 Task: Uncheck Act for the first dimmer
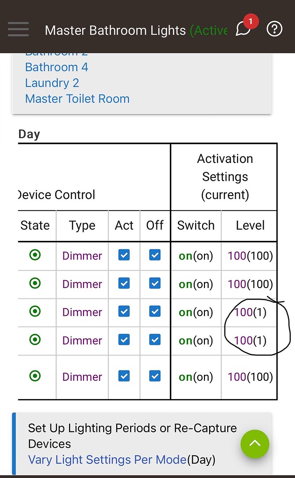pos(124,255)
